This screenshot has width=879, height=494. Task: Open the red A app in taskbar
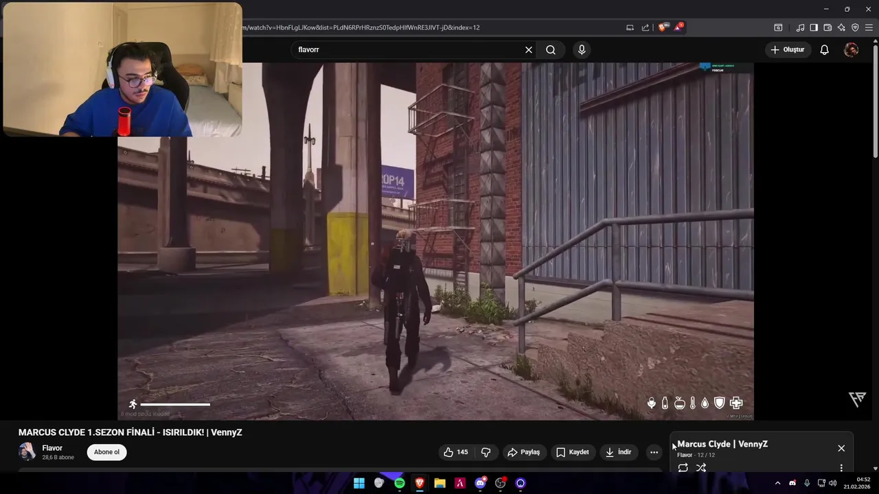point(460,483)
